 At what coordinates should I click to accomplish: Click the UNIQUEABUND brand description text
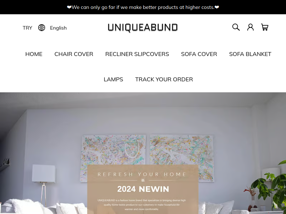click(x=142, y=205)
